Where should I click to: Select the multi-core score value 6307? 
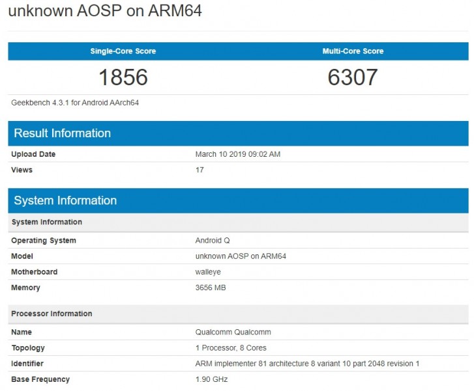[353, 77]
